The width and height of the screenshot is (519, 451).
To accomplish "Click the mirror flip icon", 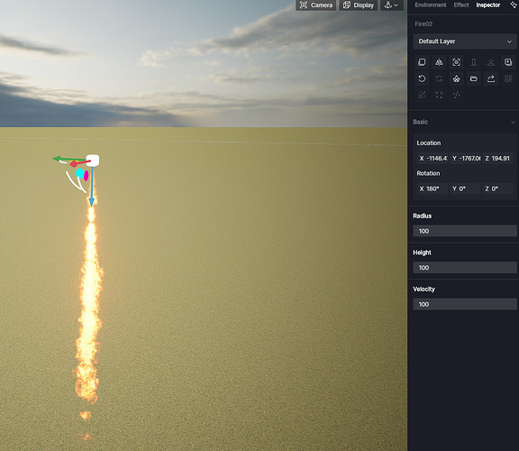I will coord(439,62).
